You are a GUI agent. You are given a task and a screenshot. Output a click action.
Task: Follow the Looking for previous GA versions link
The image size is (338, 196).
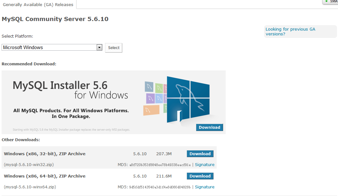[290, 32]
